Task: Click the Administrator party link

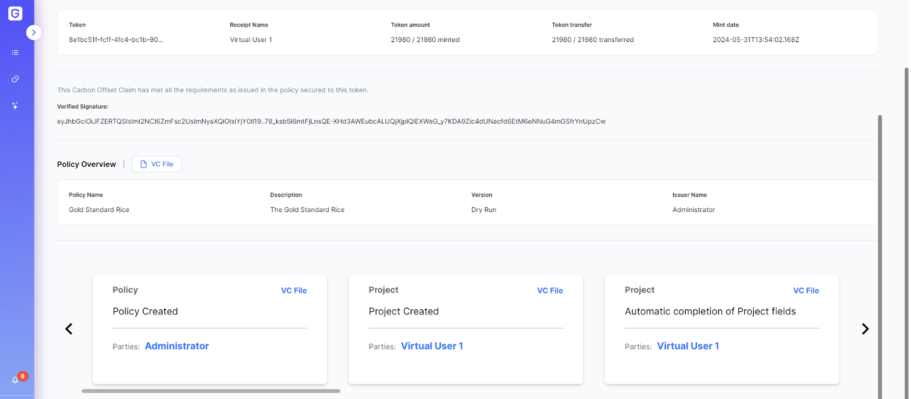Action: point(176,346)
